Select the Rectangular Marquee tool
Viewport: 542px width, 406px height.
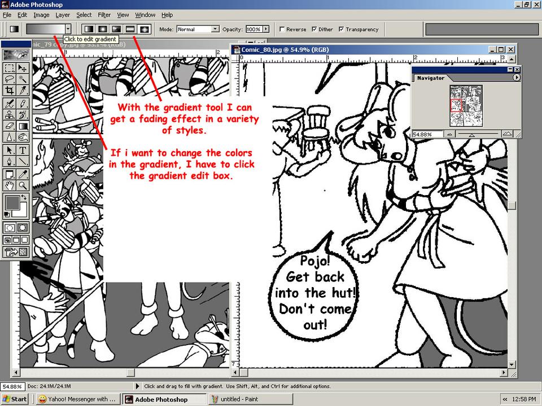(x=10, y=68)
